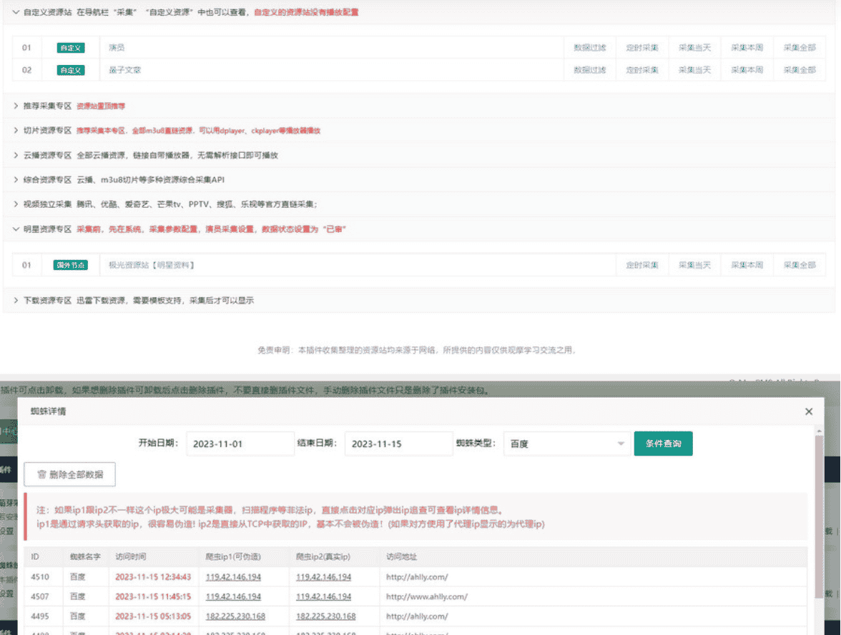Expand the 推荐采集专区 section

[x=16, y=106]
